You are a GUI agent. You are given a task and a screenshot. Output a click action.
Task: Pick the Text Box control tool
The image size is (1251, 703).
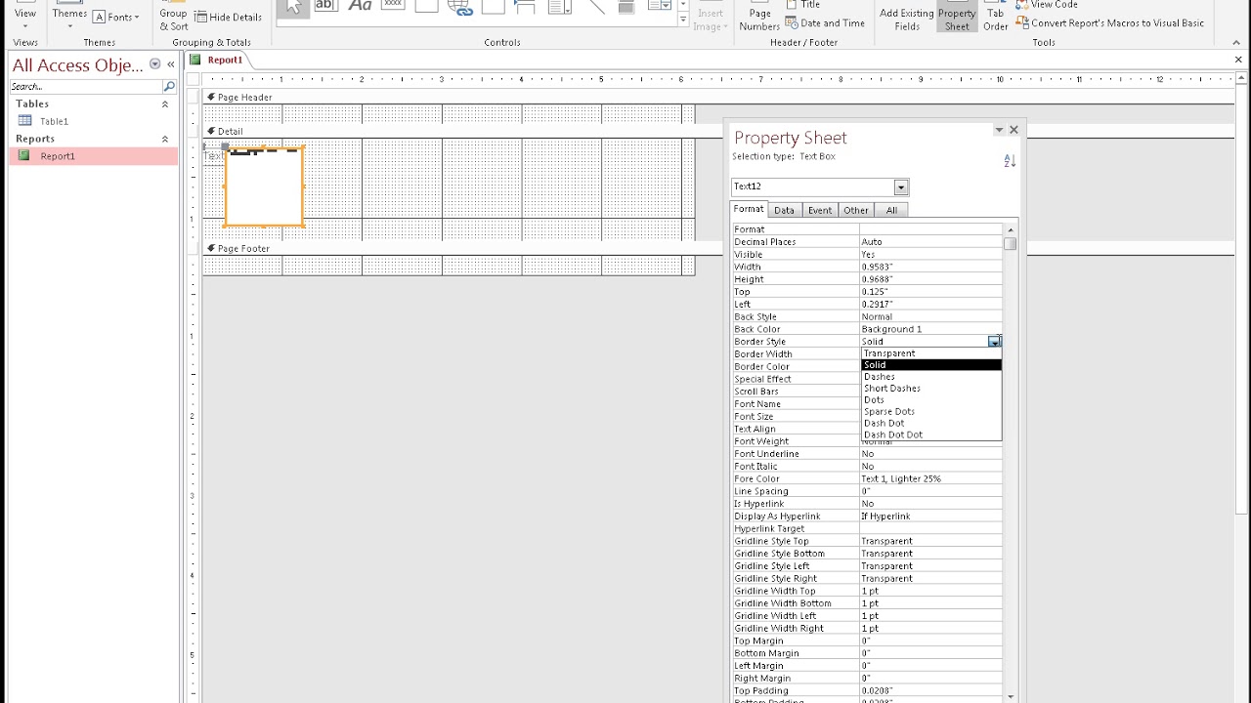[x=326, y=6]
